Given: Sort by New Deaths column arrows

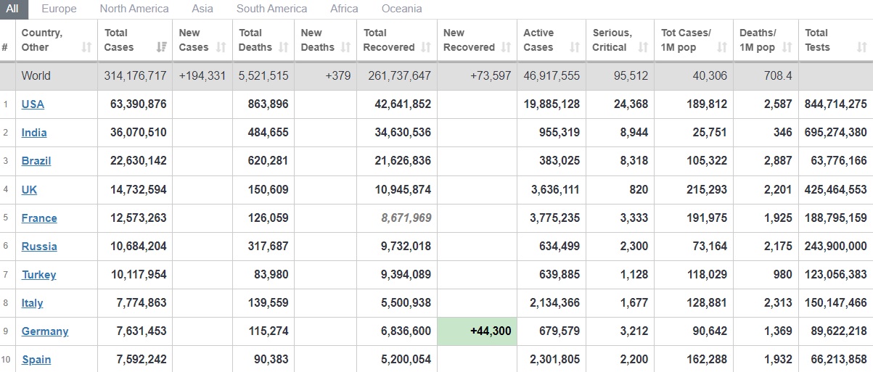Looking at the screenshot, I should (x=345, y=48).
